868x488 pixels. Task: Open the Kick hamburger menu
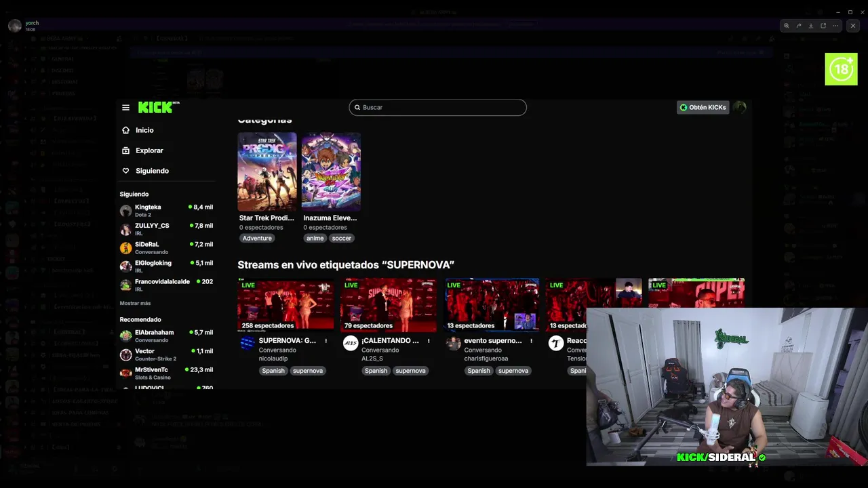pos(125,107)
